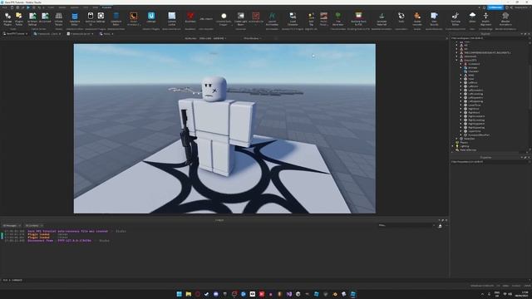The image size is (532, 299).
Task: Select RightHand in the Explorer tree
Action: click(474, 112)
